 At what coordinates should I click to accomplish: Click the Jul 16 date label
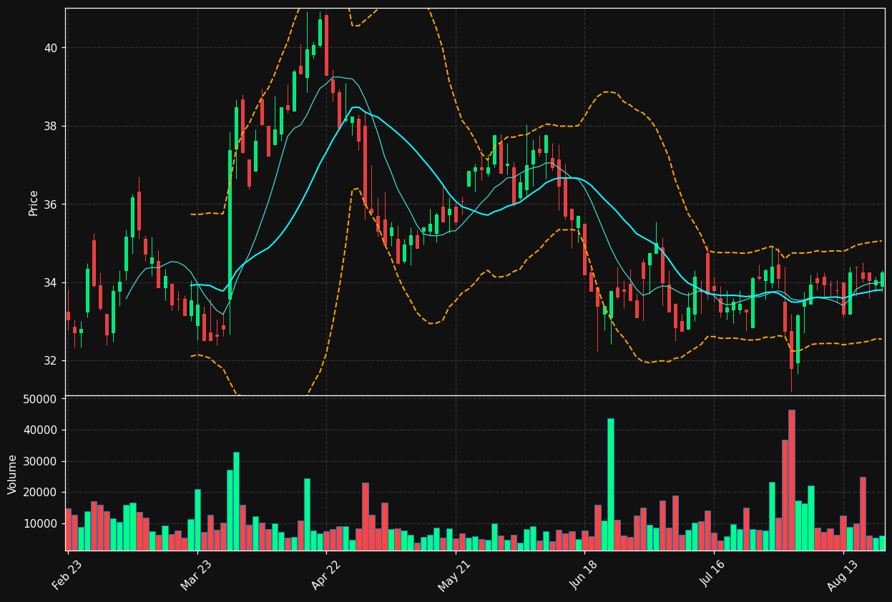[714, 574]
